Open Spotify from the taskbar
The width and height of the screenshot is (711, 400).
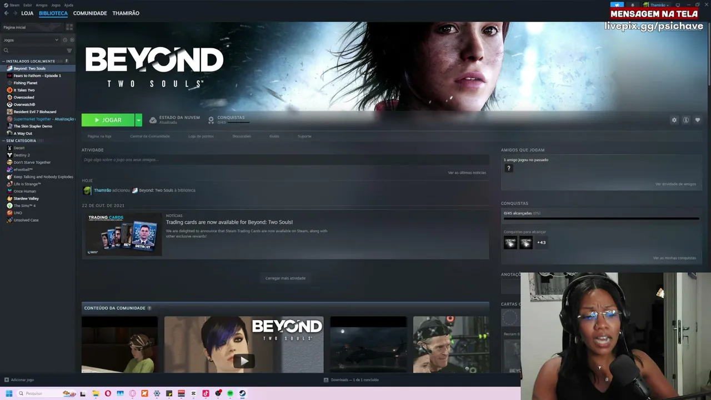pos(230,393)
